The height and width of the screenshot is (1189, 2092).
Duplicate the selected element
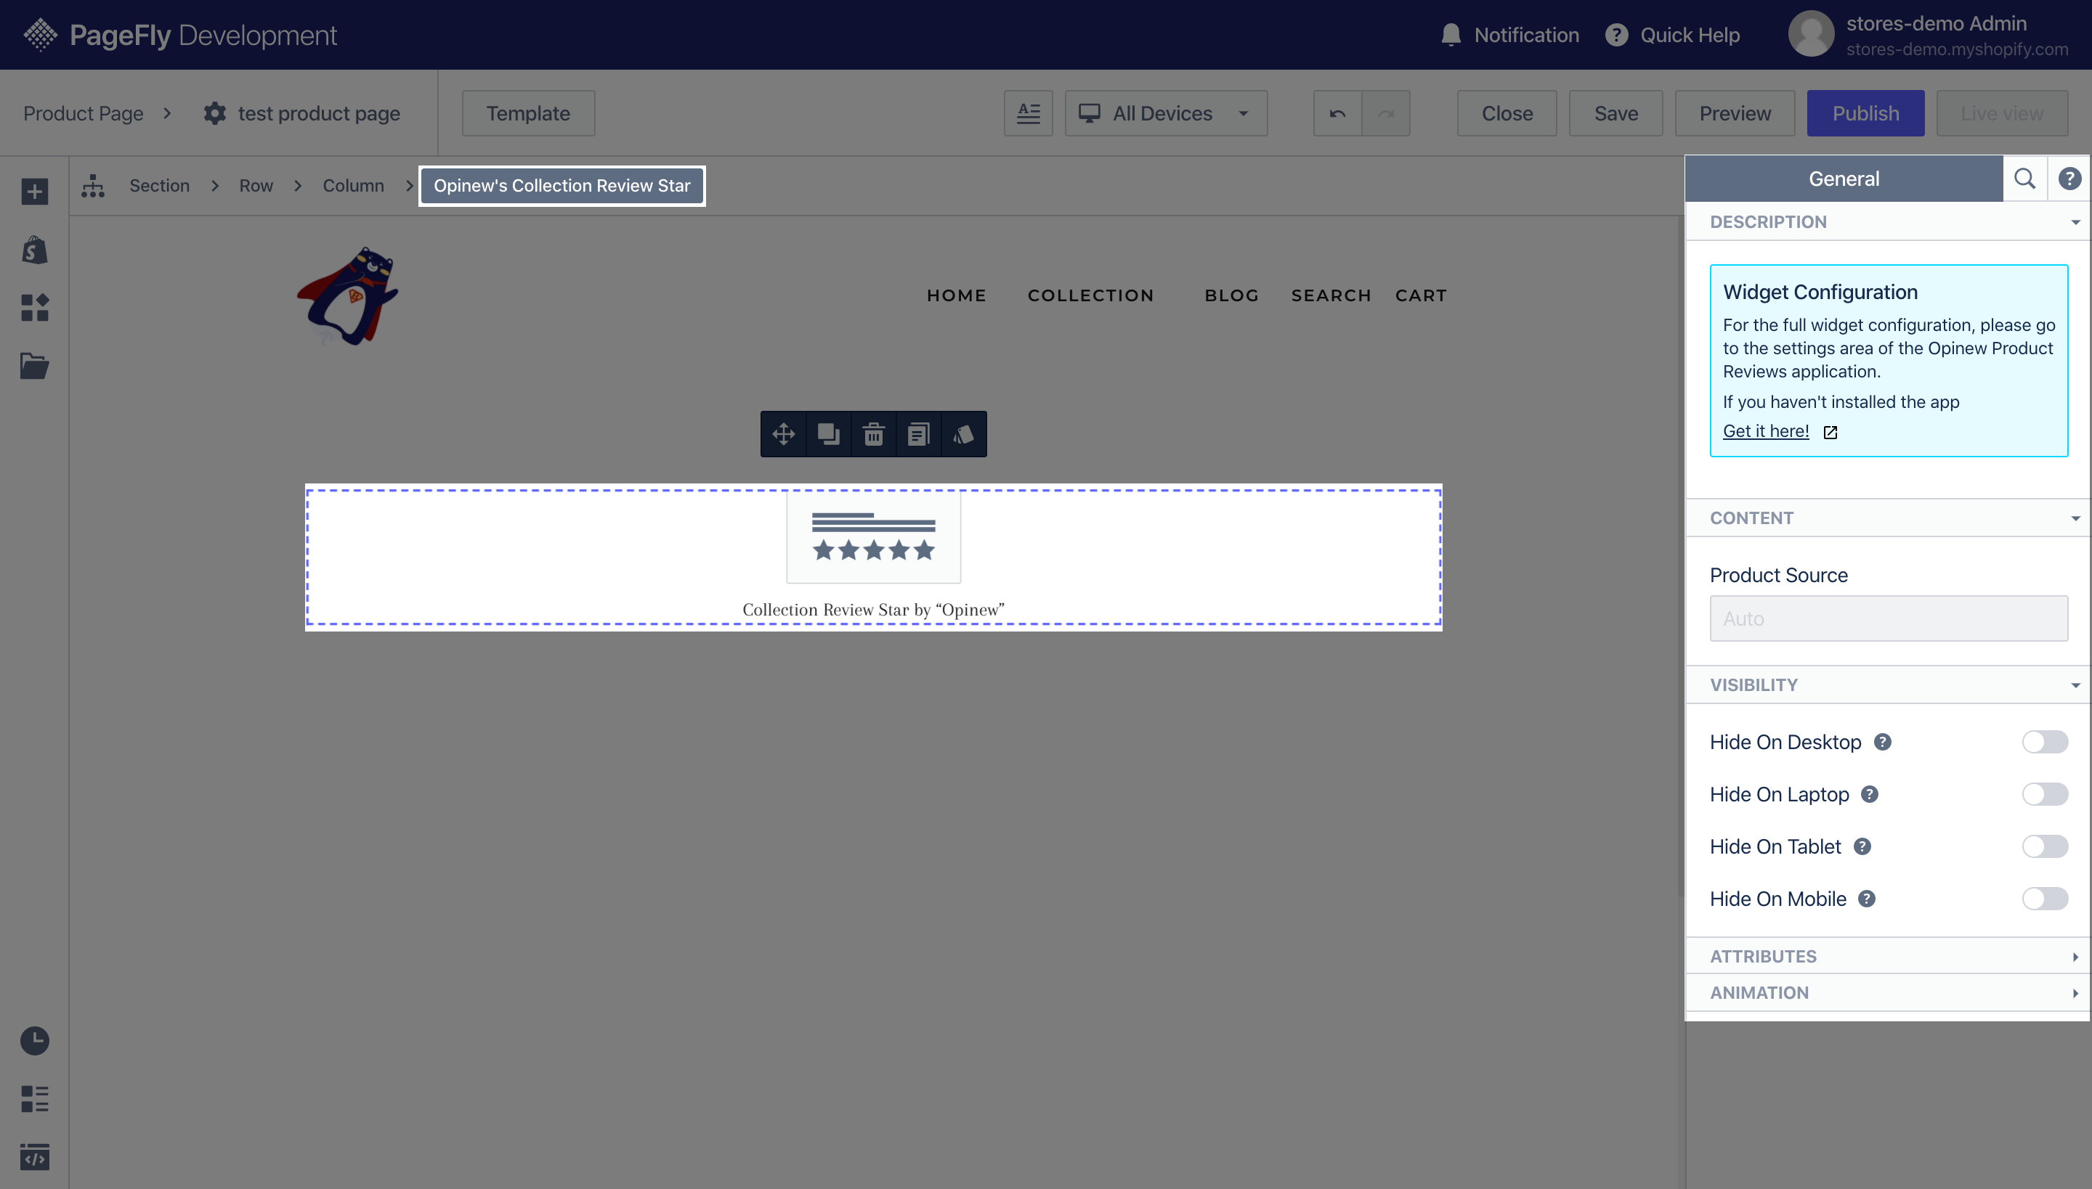(x=829, y=433)
